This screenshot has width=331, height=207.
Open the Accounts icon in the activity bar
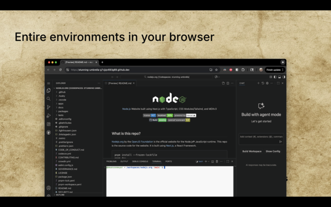tap(49, 188)
